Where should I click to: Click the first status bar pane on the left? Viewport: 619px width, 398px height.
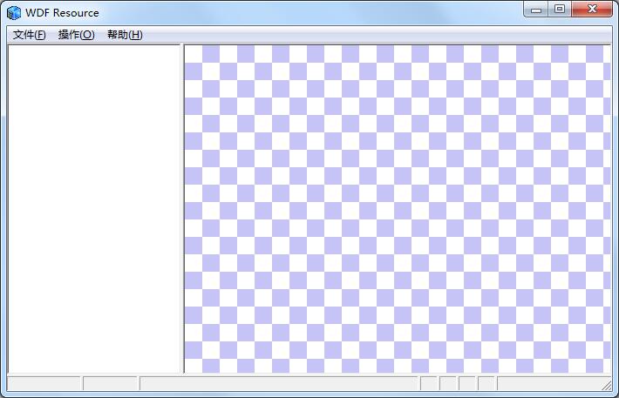44,384
